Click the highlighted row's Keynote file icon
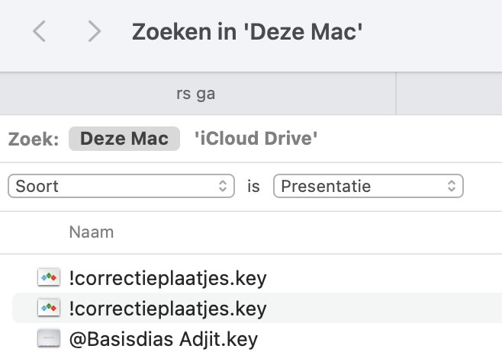502x352 pixels. pyautogui.click(x=49, y=309)
